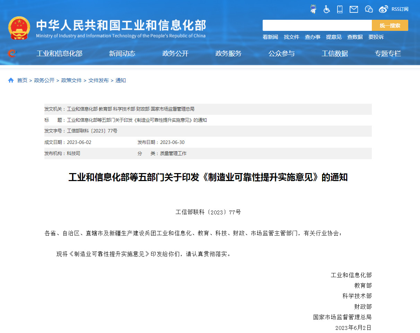420x333 pixels.
Task: Open the envelope mail icon
Action: (x=354, y=9)
